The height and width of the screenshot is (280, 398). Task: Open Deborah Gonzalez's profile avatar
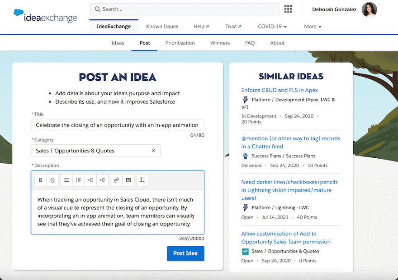tap(369, 9)
